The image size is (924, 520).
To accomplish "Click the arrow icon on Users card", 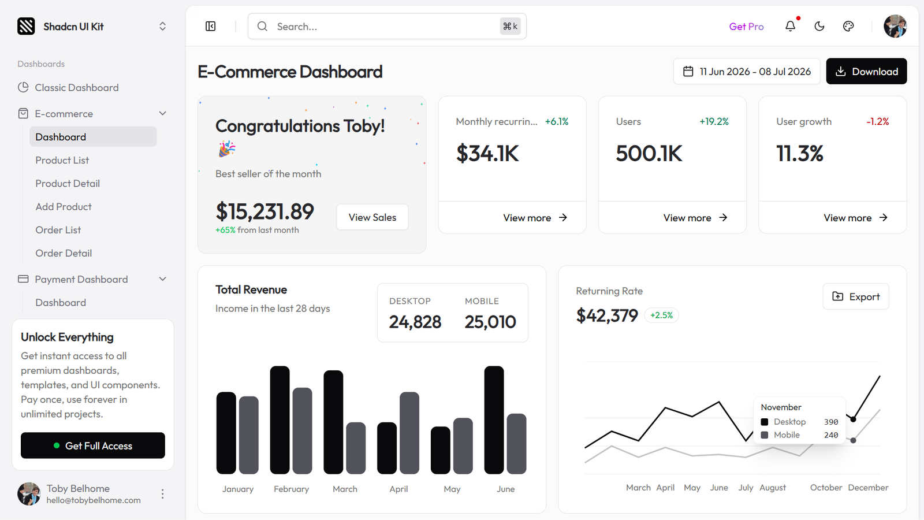I will pyautogui.click(x=723, y=217).
